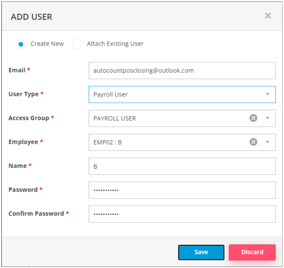Click the Confirm Password input field
Screen dimensions: 284x268
click(182, 214)
